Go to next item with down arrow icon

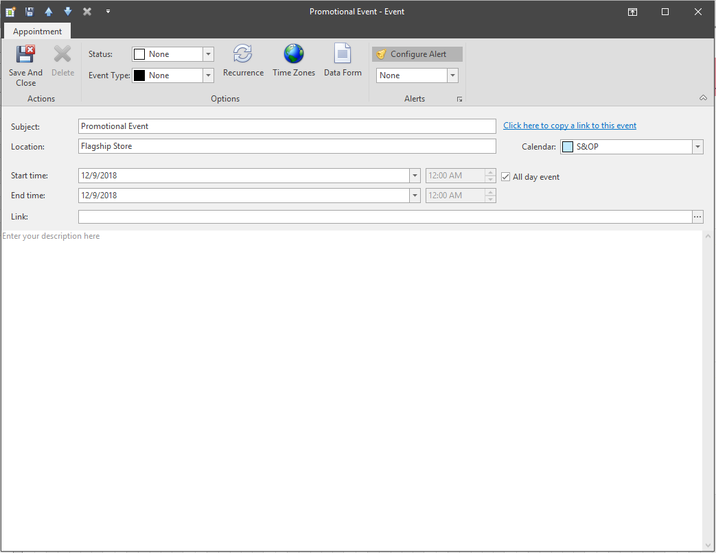(x=68, y=12)
